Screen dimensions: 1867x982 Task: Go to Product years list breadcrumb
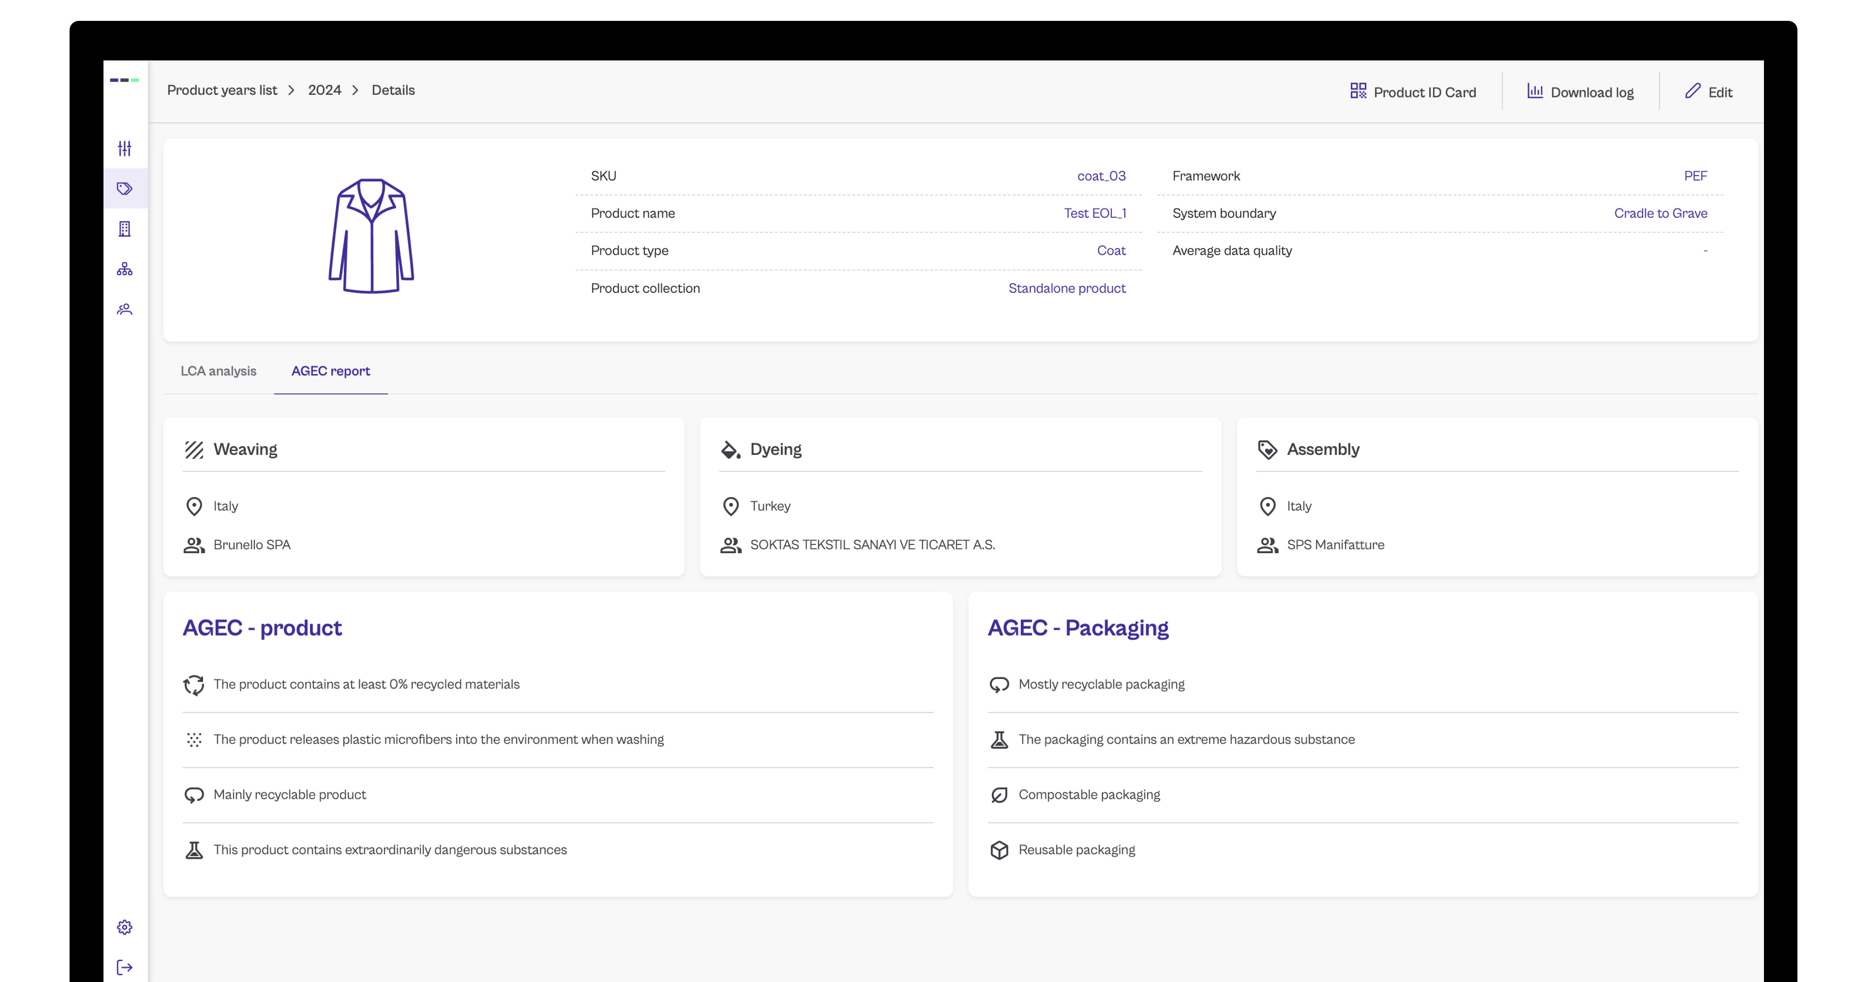[x=222, y=90]
